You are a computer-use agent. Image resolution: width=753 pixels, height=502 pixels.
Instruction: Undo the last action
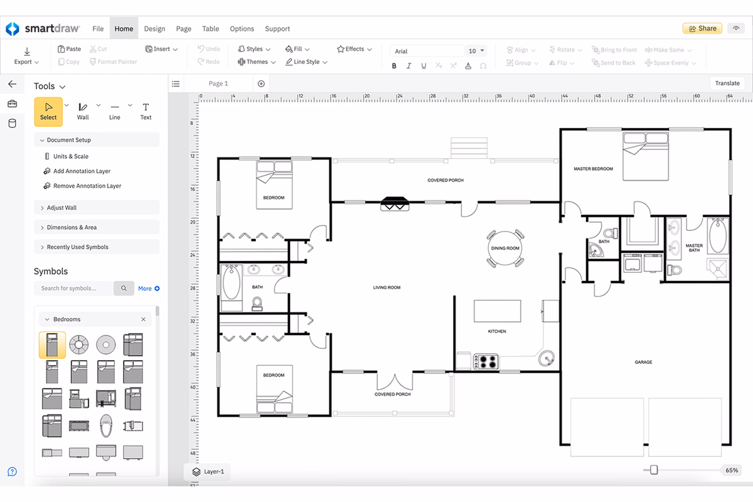click(209, 49)
